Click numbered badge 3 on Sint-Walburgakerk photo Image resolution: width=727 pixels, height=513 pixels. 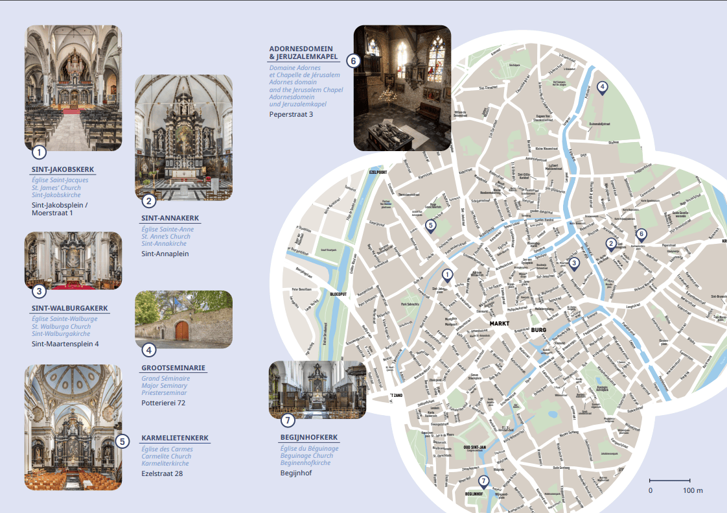pyautogui.click(x=39, y=292)
